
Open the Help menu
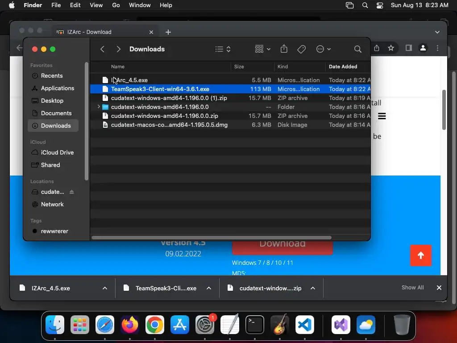[166, 5]
